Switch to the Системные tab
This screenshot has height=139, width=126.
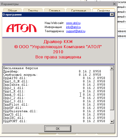click(x=79, y=10)
